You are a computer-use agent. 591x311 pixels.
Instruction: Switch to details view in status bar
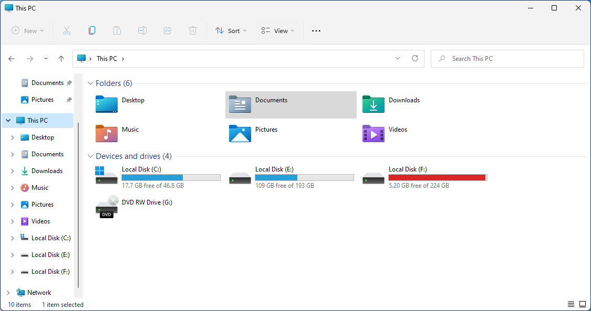571,304
